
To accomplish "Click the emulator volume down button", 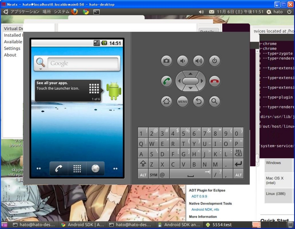I will (183, 61).
